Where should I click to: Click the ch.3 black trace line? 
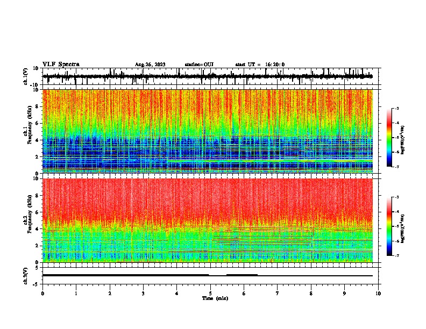click(207, 275)
